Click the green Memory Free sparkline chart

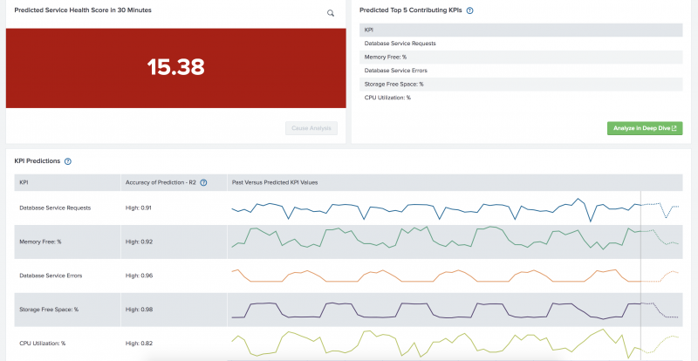455,238
